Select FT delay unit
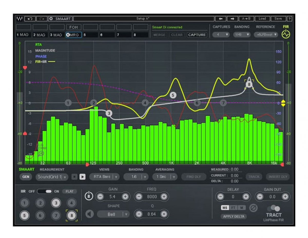This screenshot has height=238, width=308. pos(234,207)
